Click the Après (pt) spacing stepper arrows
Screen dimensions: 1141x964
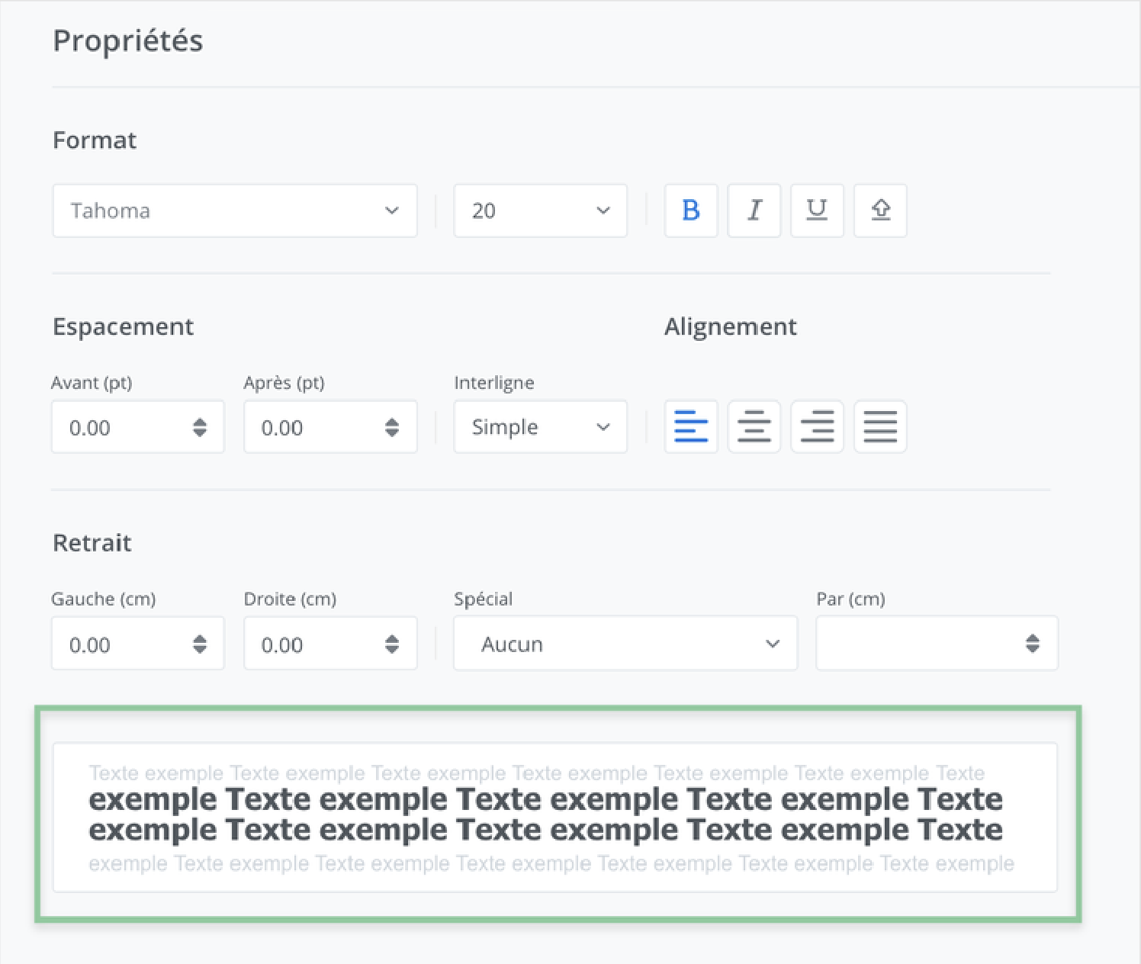pos(392,427)
